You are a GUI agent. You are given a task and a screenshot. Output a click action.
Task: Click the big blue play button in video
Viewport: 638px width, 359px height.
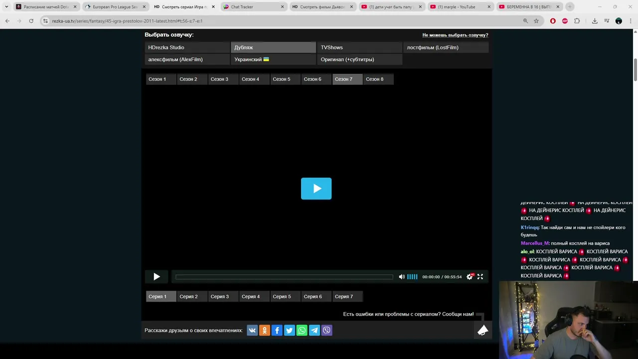[x=316, y=188]
